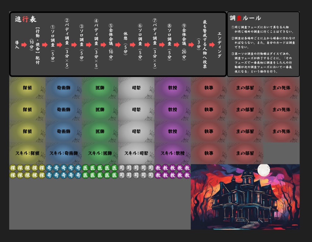Viewport: 312px width, 242px height.
Task: Select the top-row 主の死体 card
Action: (282, 88)
